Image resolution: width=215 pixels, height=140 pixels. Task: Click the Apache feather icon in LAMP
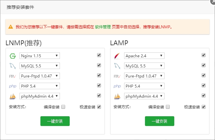click(117, 56)
